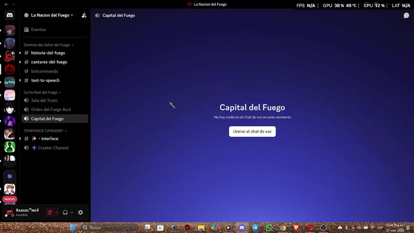Image resolution: width=414 pixels, height=233 pixels.
Task: Open Discord direct messages home
Action: pos(10,15)
